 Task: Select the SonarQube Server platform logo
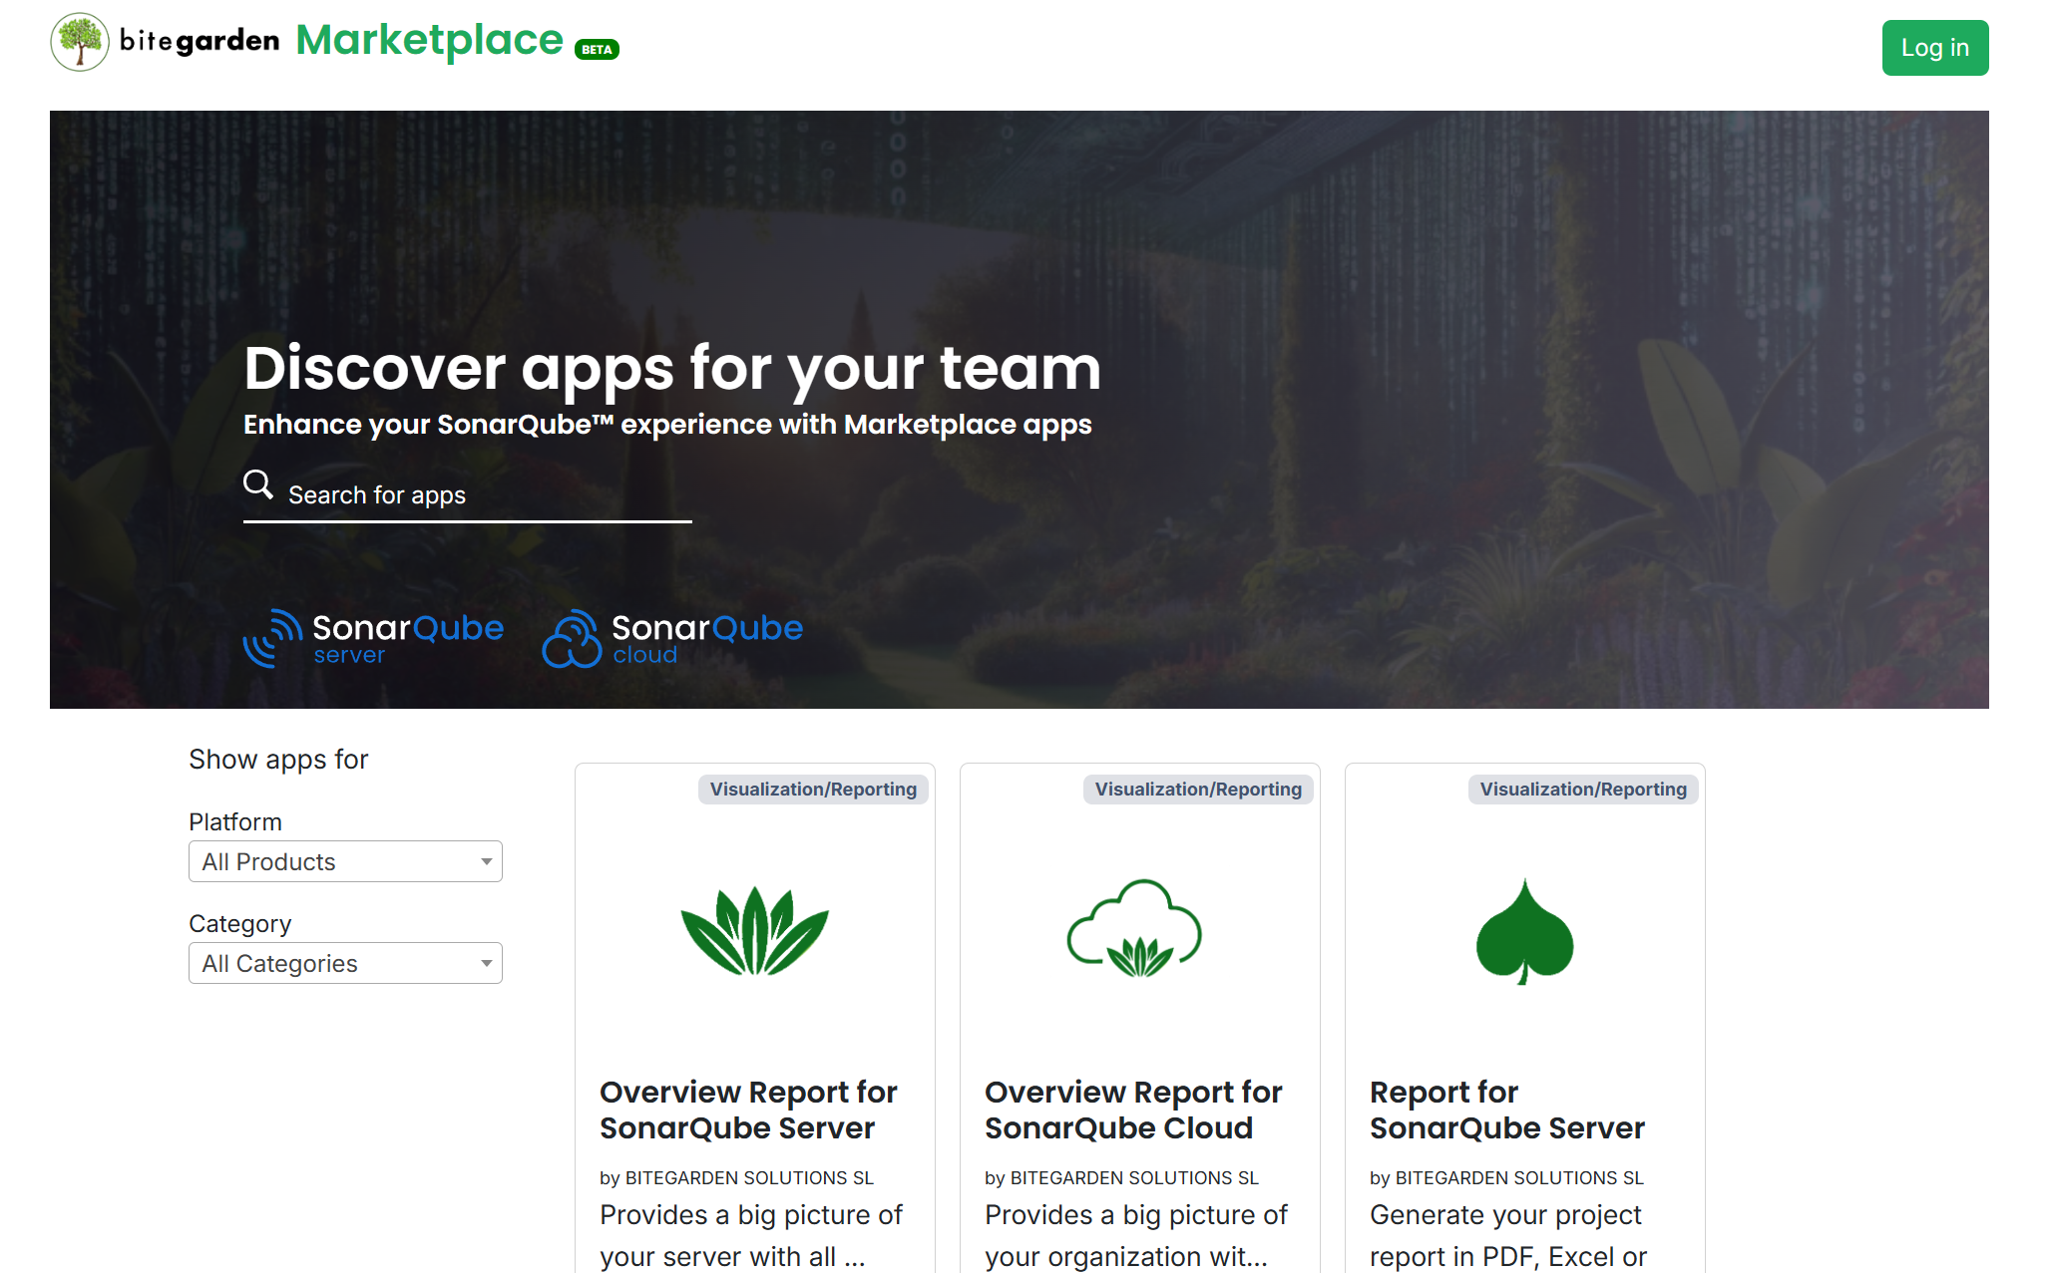[x=373, y=638]
